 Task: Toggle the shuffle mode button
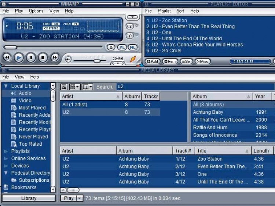[x=130, y=35]
